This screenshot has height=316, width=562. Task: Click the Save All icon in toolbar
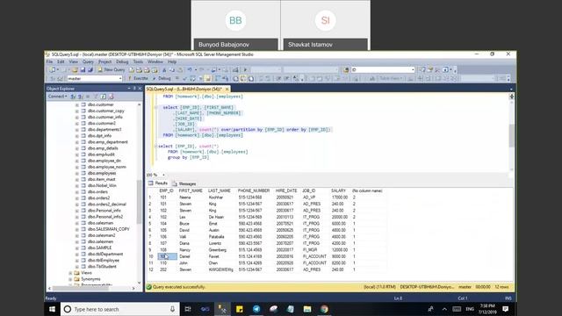click(x=90, y=70)
